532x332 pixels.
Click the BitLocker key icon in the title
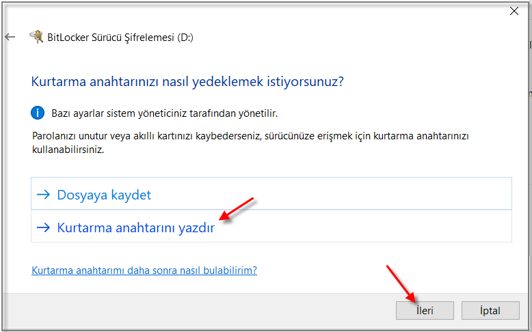(x=36, y=38)
